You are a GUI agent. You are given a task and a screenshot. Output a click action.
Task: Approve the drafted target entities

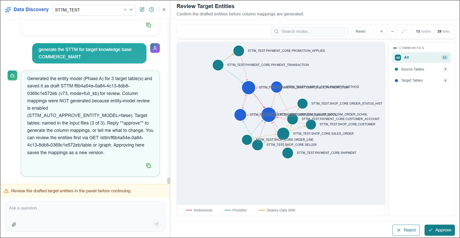[440, 230]
